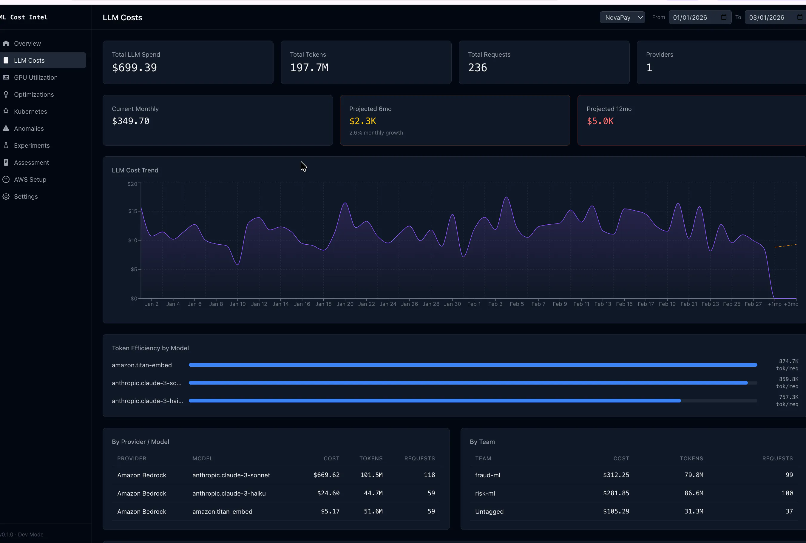Screen dimensions: 806x543
Task: Click the 874.7K tok/req value
Action: [787, 365]
